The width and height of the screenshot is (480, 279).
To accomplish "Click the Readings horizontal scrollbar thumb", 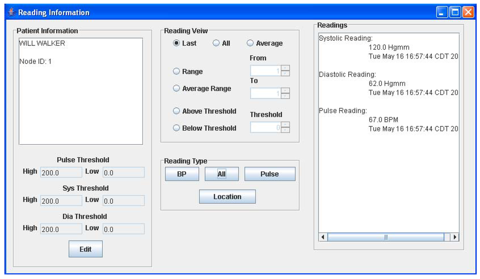I will (385, 237).
